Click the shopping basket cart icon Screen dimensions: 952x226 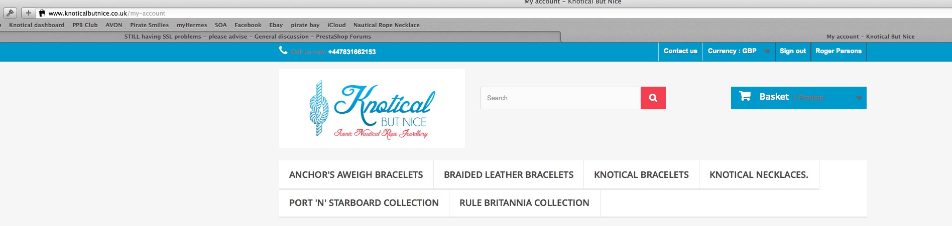pos(745,96)
